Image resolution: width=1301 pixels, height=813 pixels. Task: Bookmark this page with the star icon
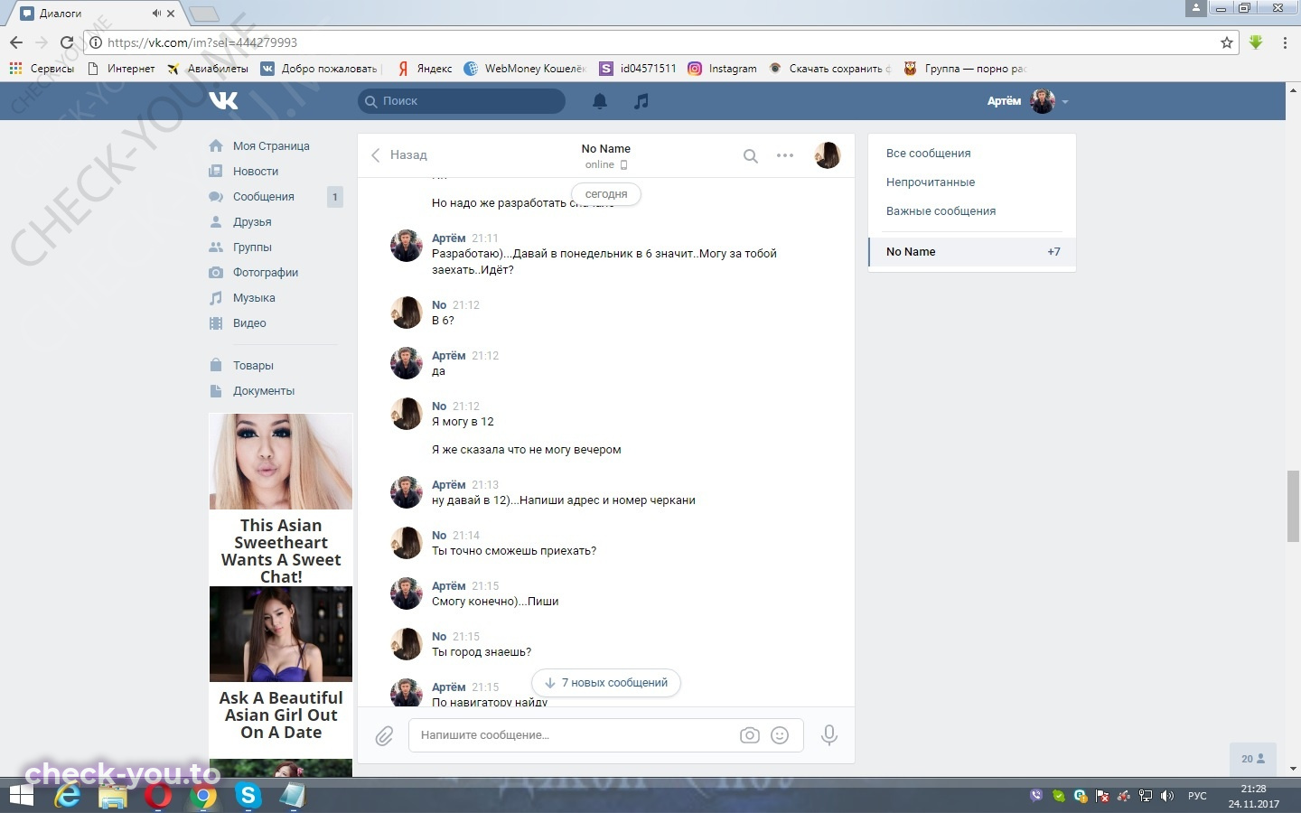click(1227, 42)
